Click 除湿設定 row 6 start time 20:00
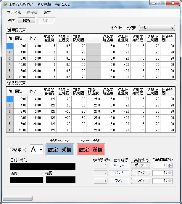Screen dimensions: 182x204 click(x=20, y=130)
